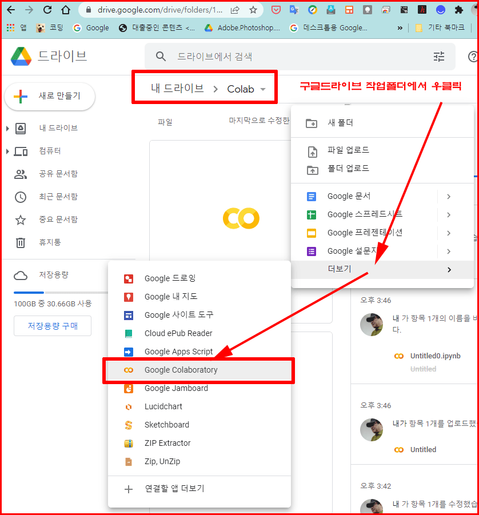Click 저장용량 storage in the sidebar
Image resolution: width=479 pixels, height=515 pixels.
[x=54, y=275]
